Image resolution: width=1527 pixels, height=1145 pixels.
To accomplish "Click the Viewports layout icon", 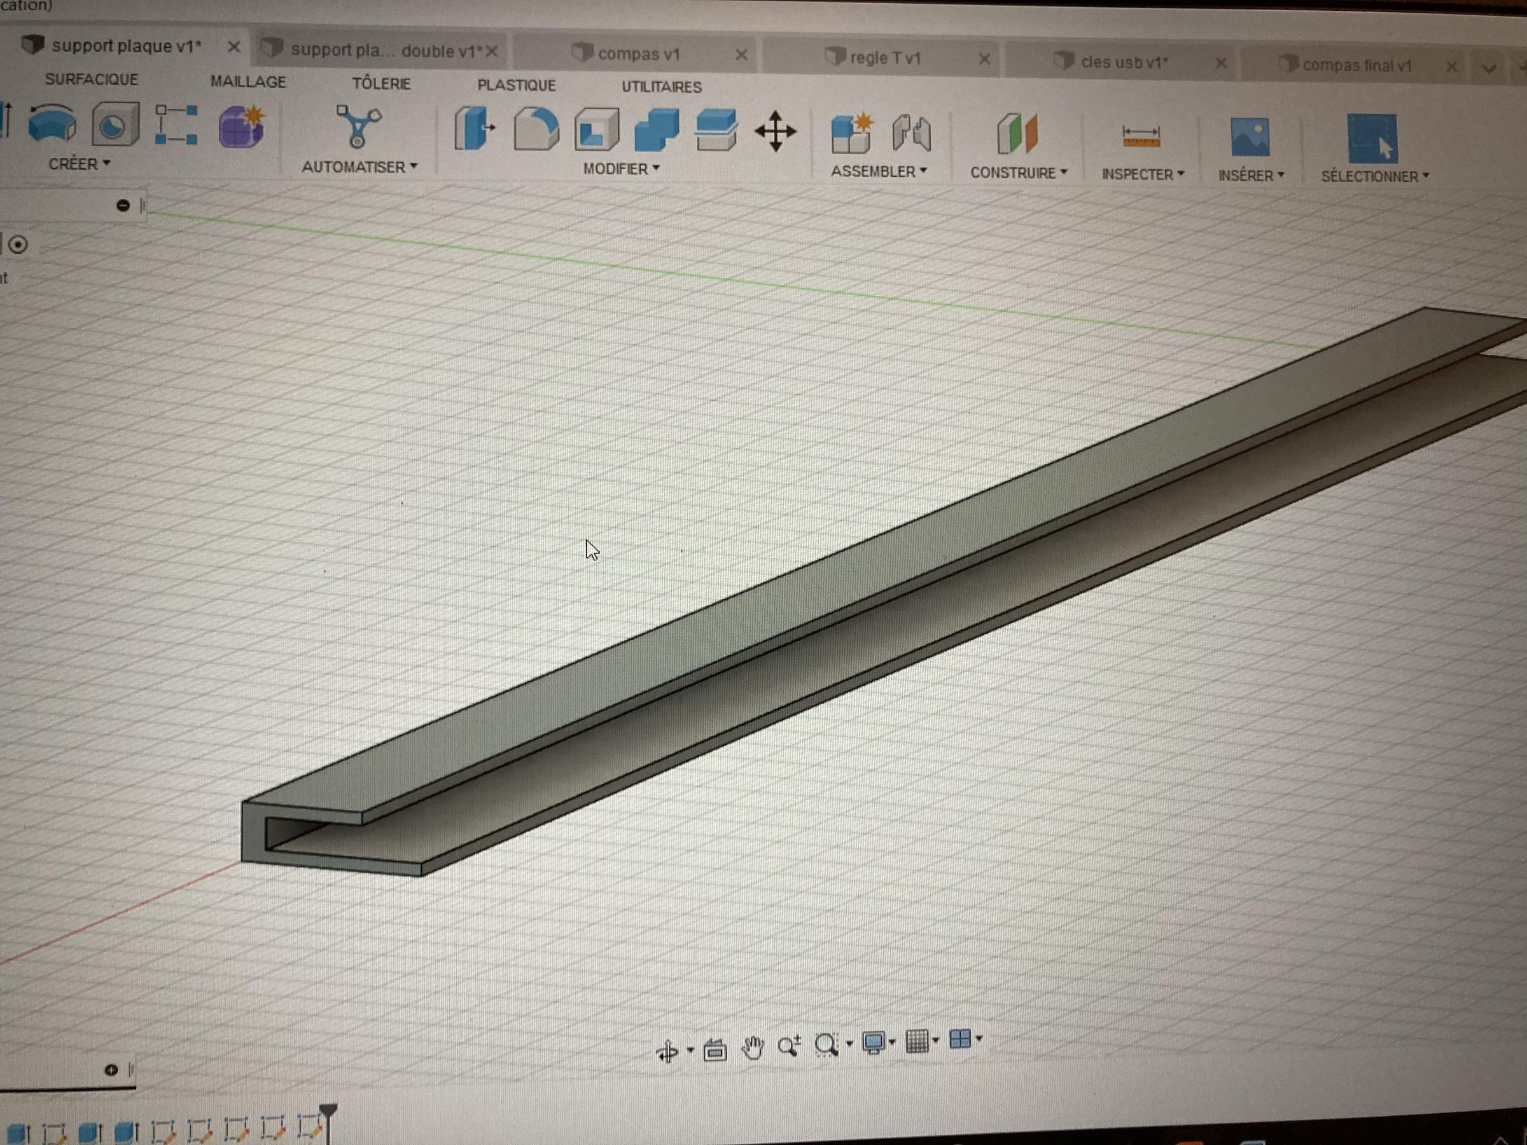I will pos(960,1039).
